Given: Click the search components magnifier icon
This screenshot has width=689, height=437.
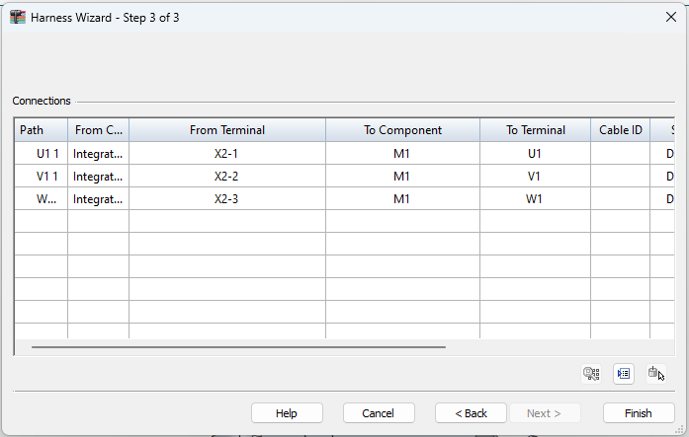Looking at the screenshot, I should 591,374.
